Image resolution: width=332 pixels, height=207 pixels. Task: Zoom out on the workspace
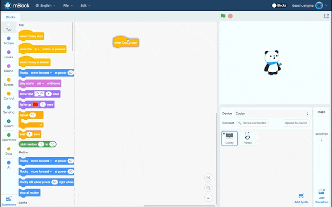point(208,188)
